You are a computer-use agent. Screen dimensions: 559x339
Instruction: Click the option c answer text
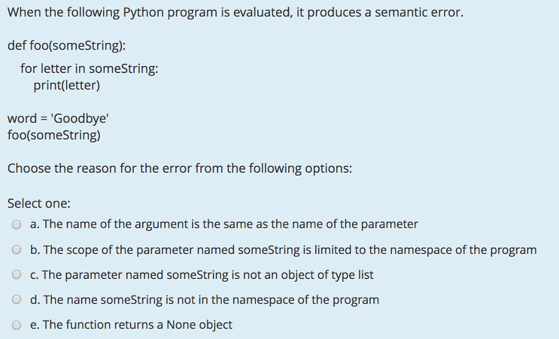tap(201, 274)
